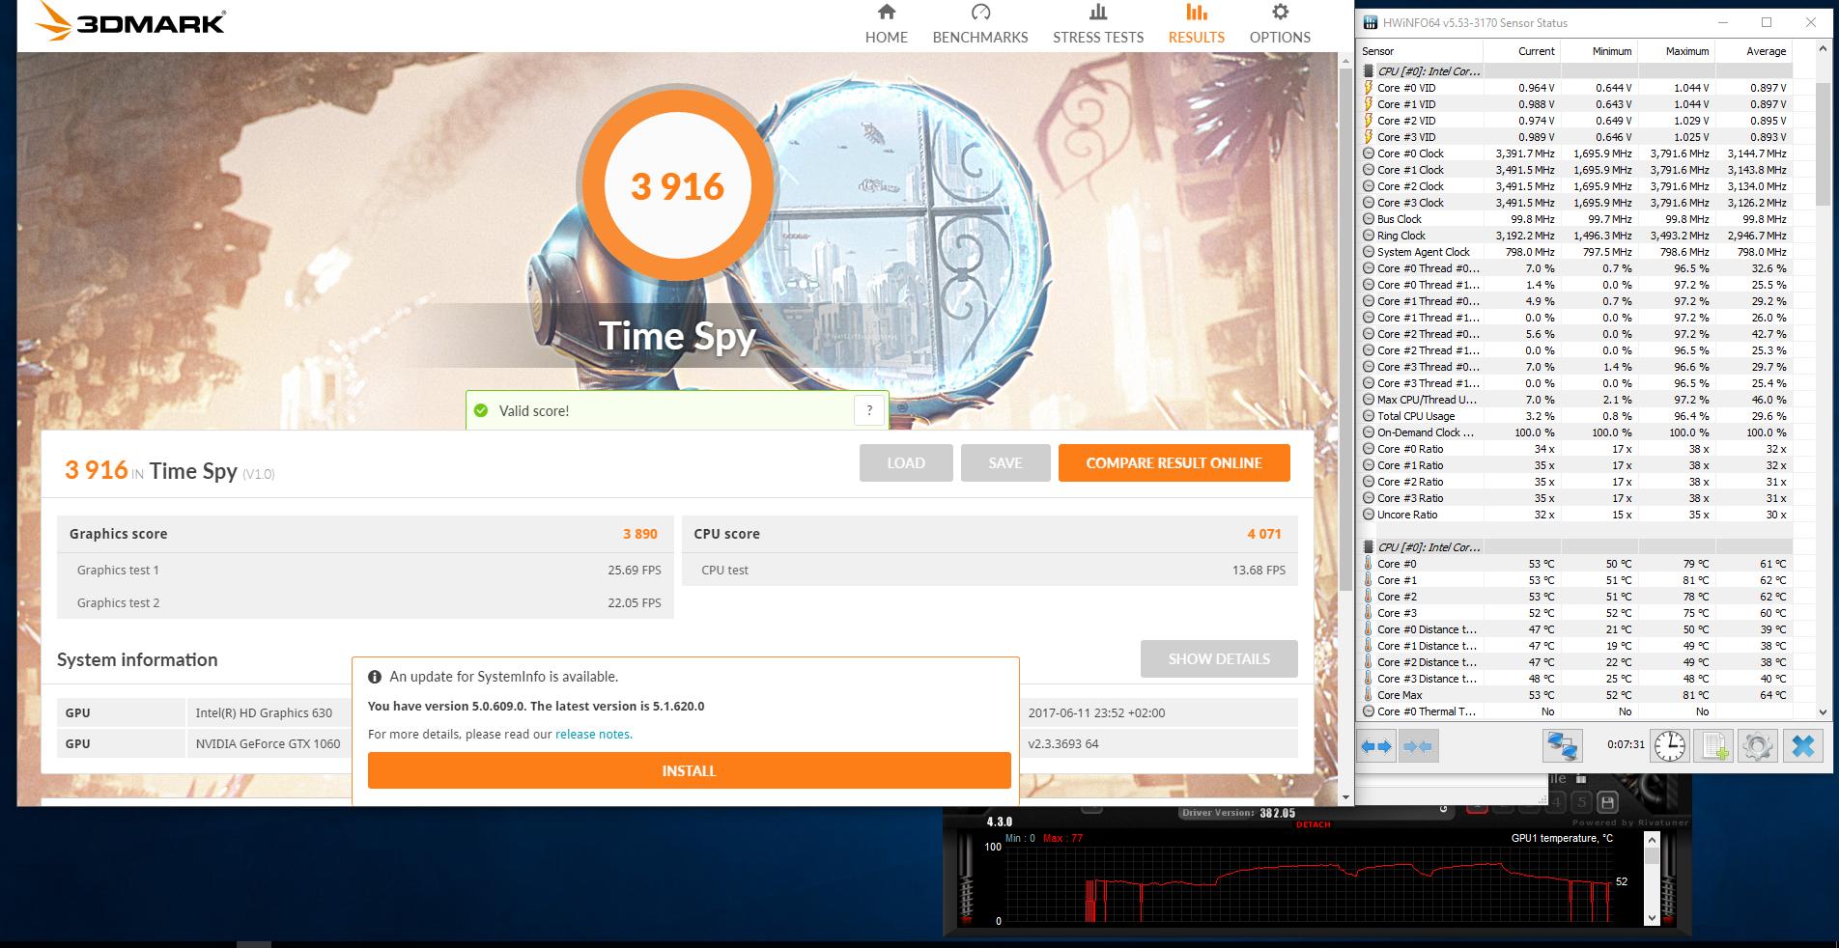Click the thermometer icon beside Core #2 temperature
Screen dimensions: 1839x948
click(1368, 597)
